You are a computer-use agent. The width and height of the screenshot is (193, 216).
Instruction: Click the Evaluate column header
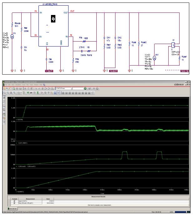click(x=14, y=199)
